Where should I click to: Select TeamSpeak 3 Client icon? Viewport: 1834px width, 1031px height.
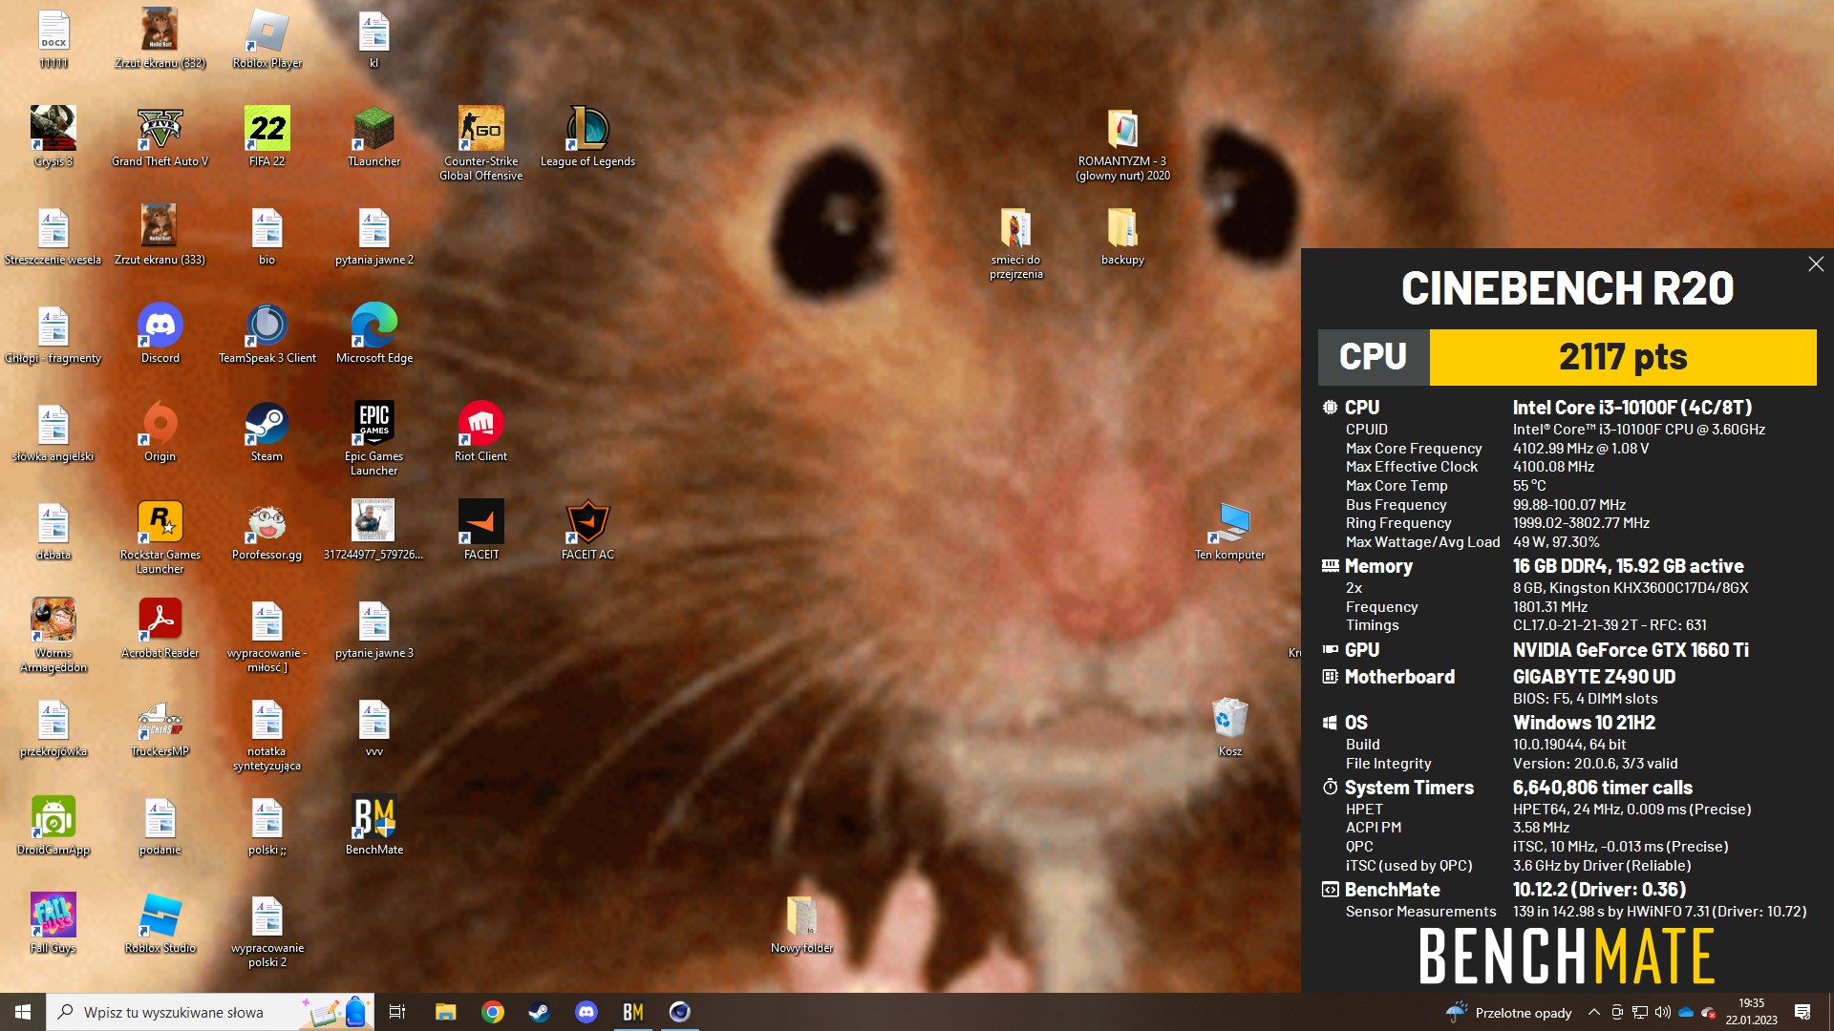(x=267, y=334)
